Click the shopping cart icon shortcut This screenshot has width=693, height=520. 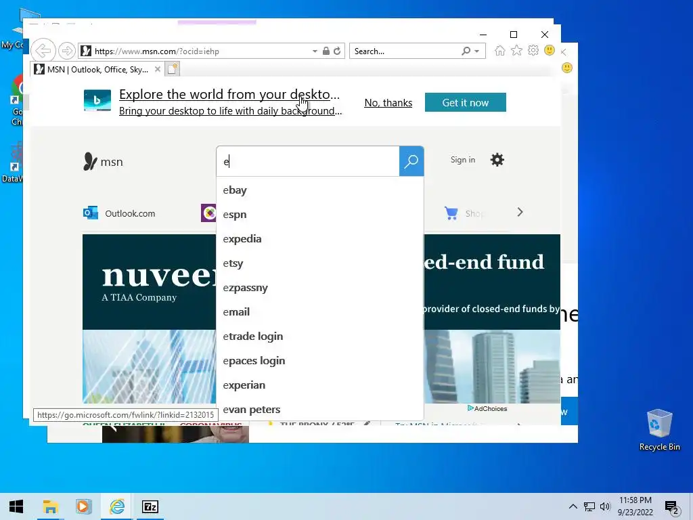[451, 213]
